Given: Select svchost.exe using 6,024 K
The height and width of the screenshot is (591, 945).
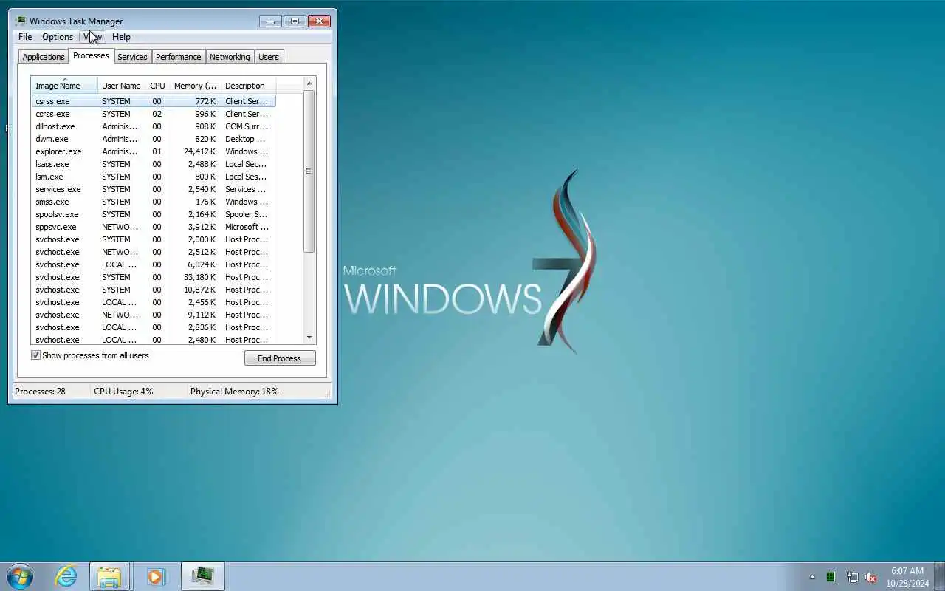Looking at the screenshot, I should click(154, 264).
